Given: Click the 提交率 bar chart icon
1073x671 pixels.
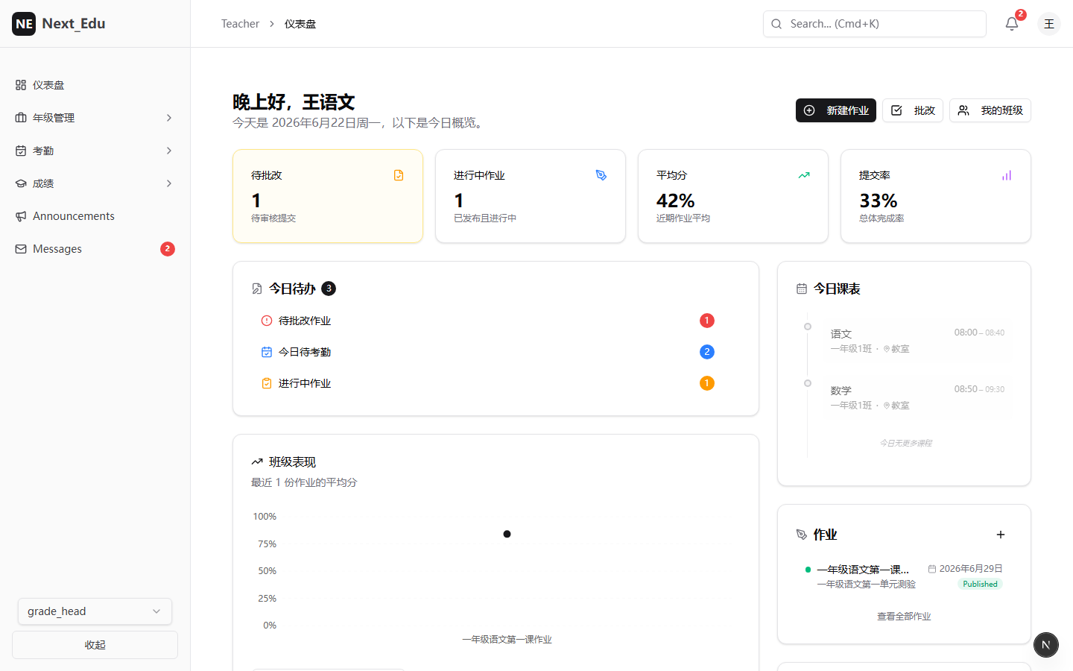Looking at the screenshot, I should [1007, 175].
